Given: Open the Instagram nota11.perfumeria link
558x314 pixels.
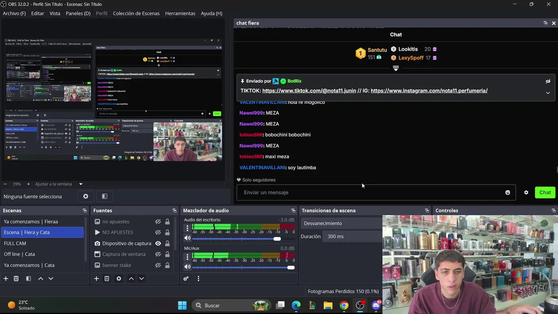Looking at the screenshot, I should [x=429, y=91].
